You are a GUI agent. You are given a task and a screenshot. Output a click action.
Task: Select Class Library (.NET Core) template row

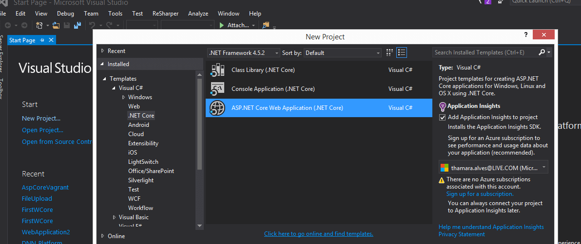click(319, 70)
